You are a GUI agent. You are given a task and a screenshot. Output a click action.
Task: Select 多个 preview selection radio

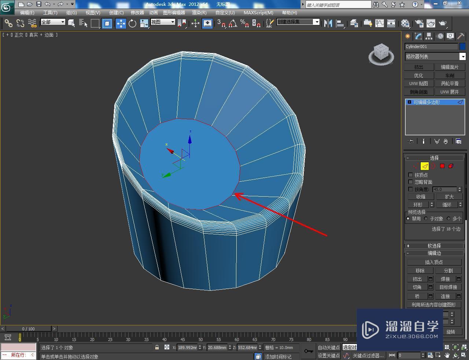tap(448, 219)
